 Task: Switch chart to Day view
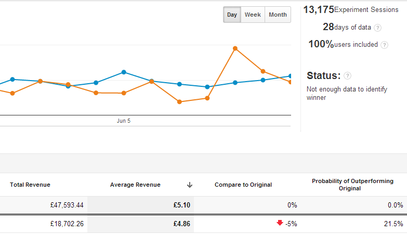232,15
